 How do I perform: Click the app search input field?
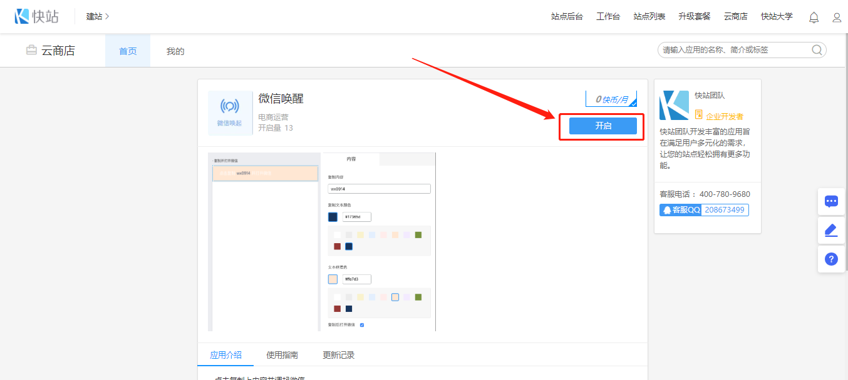pyautogui.click(x=733, y=51)
